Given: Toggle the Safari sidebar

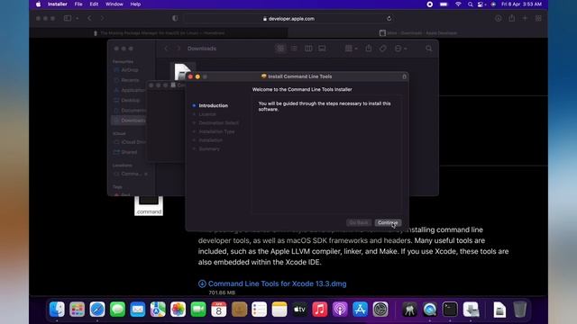Looking at the screenshot, I should point(68,18).
